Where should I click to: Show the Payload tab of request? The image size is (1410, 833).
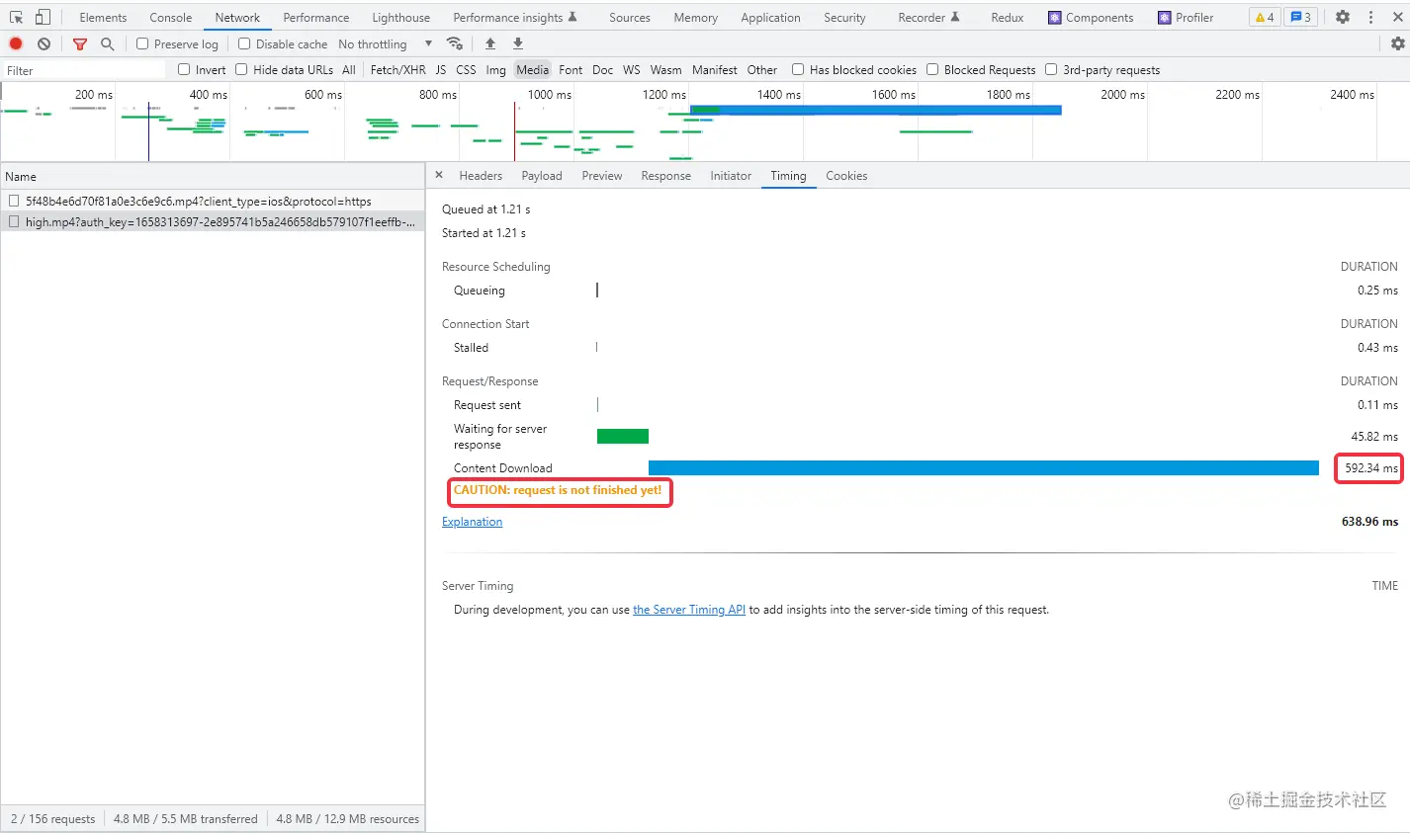[x=542, y=175]
